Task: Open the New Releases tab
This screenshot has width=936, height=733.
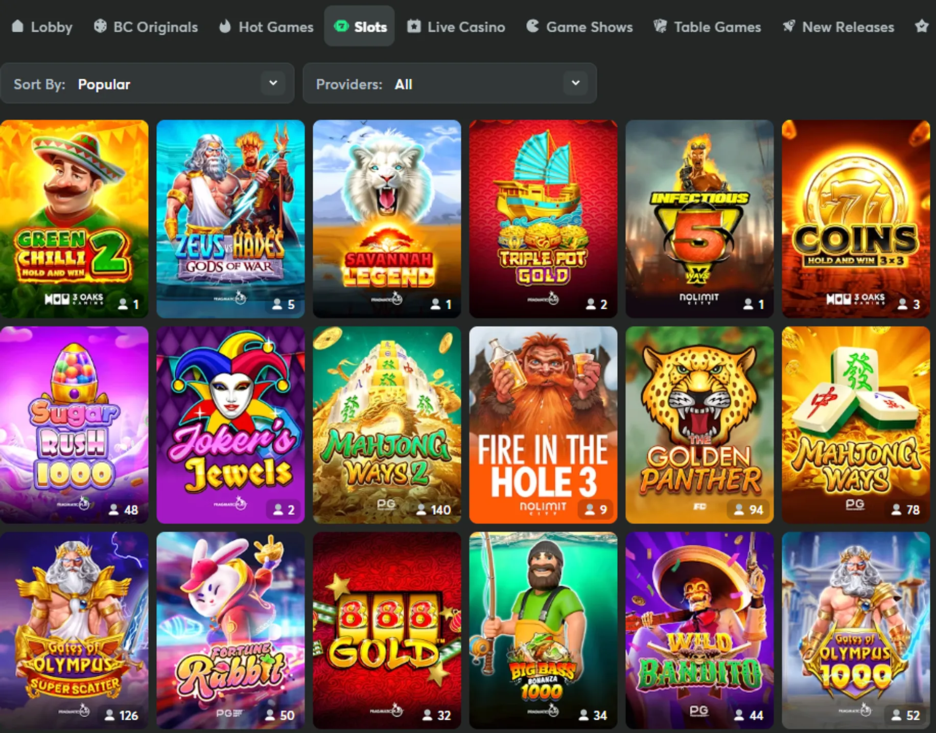Action: [x=838, y=27]
